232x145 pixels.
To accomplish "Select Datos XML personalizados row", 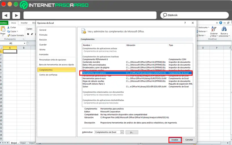I will click(x=137, y=65).
